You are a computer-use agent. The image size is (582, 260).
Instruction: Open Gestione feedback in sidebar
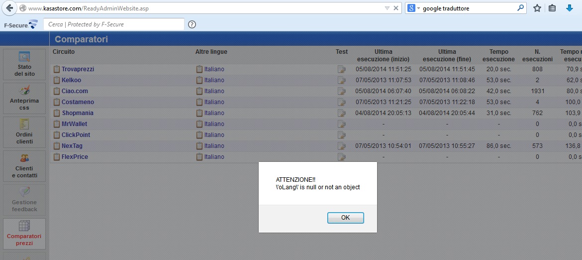[24, 200]
